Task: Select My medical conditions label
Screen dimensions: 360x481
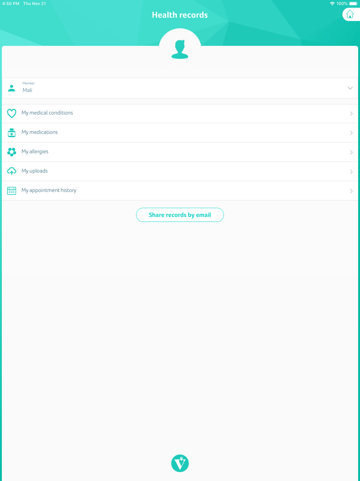Action: click(x=47, y=113)
